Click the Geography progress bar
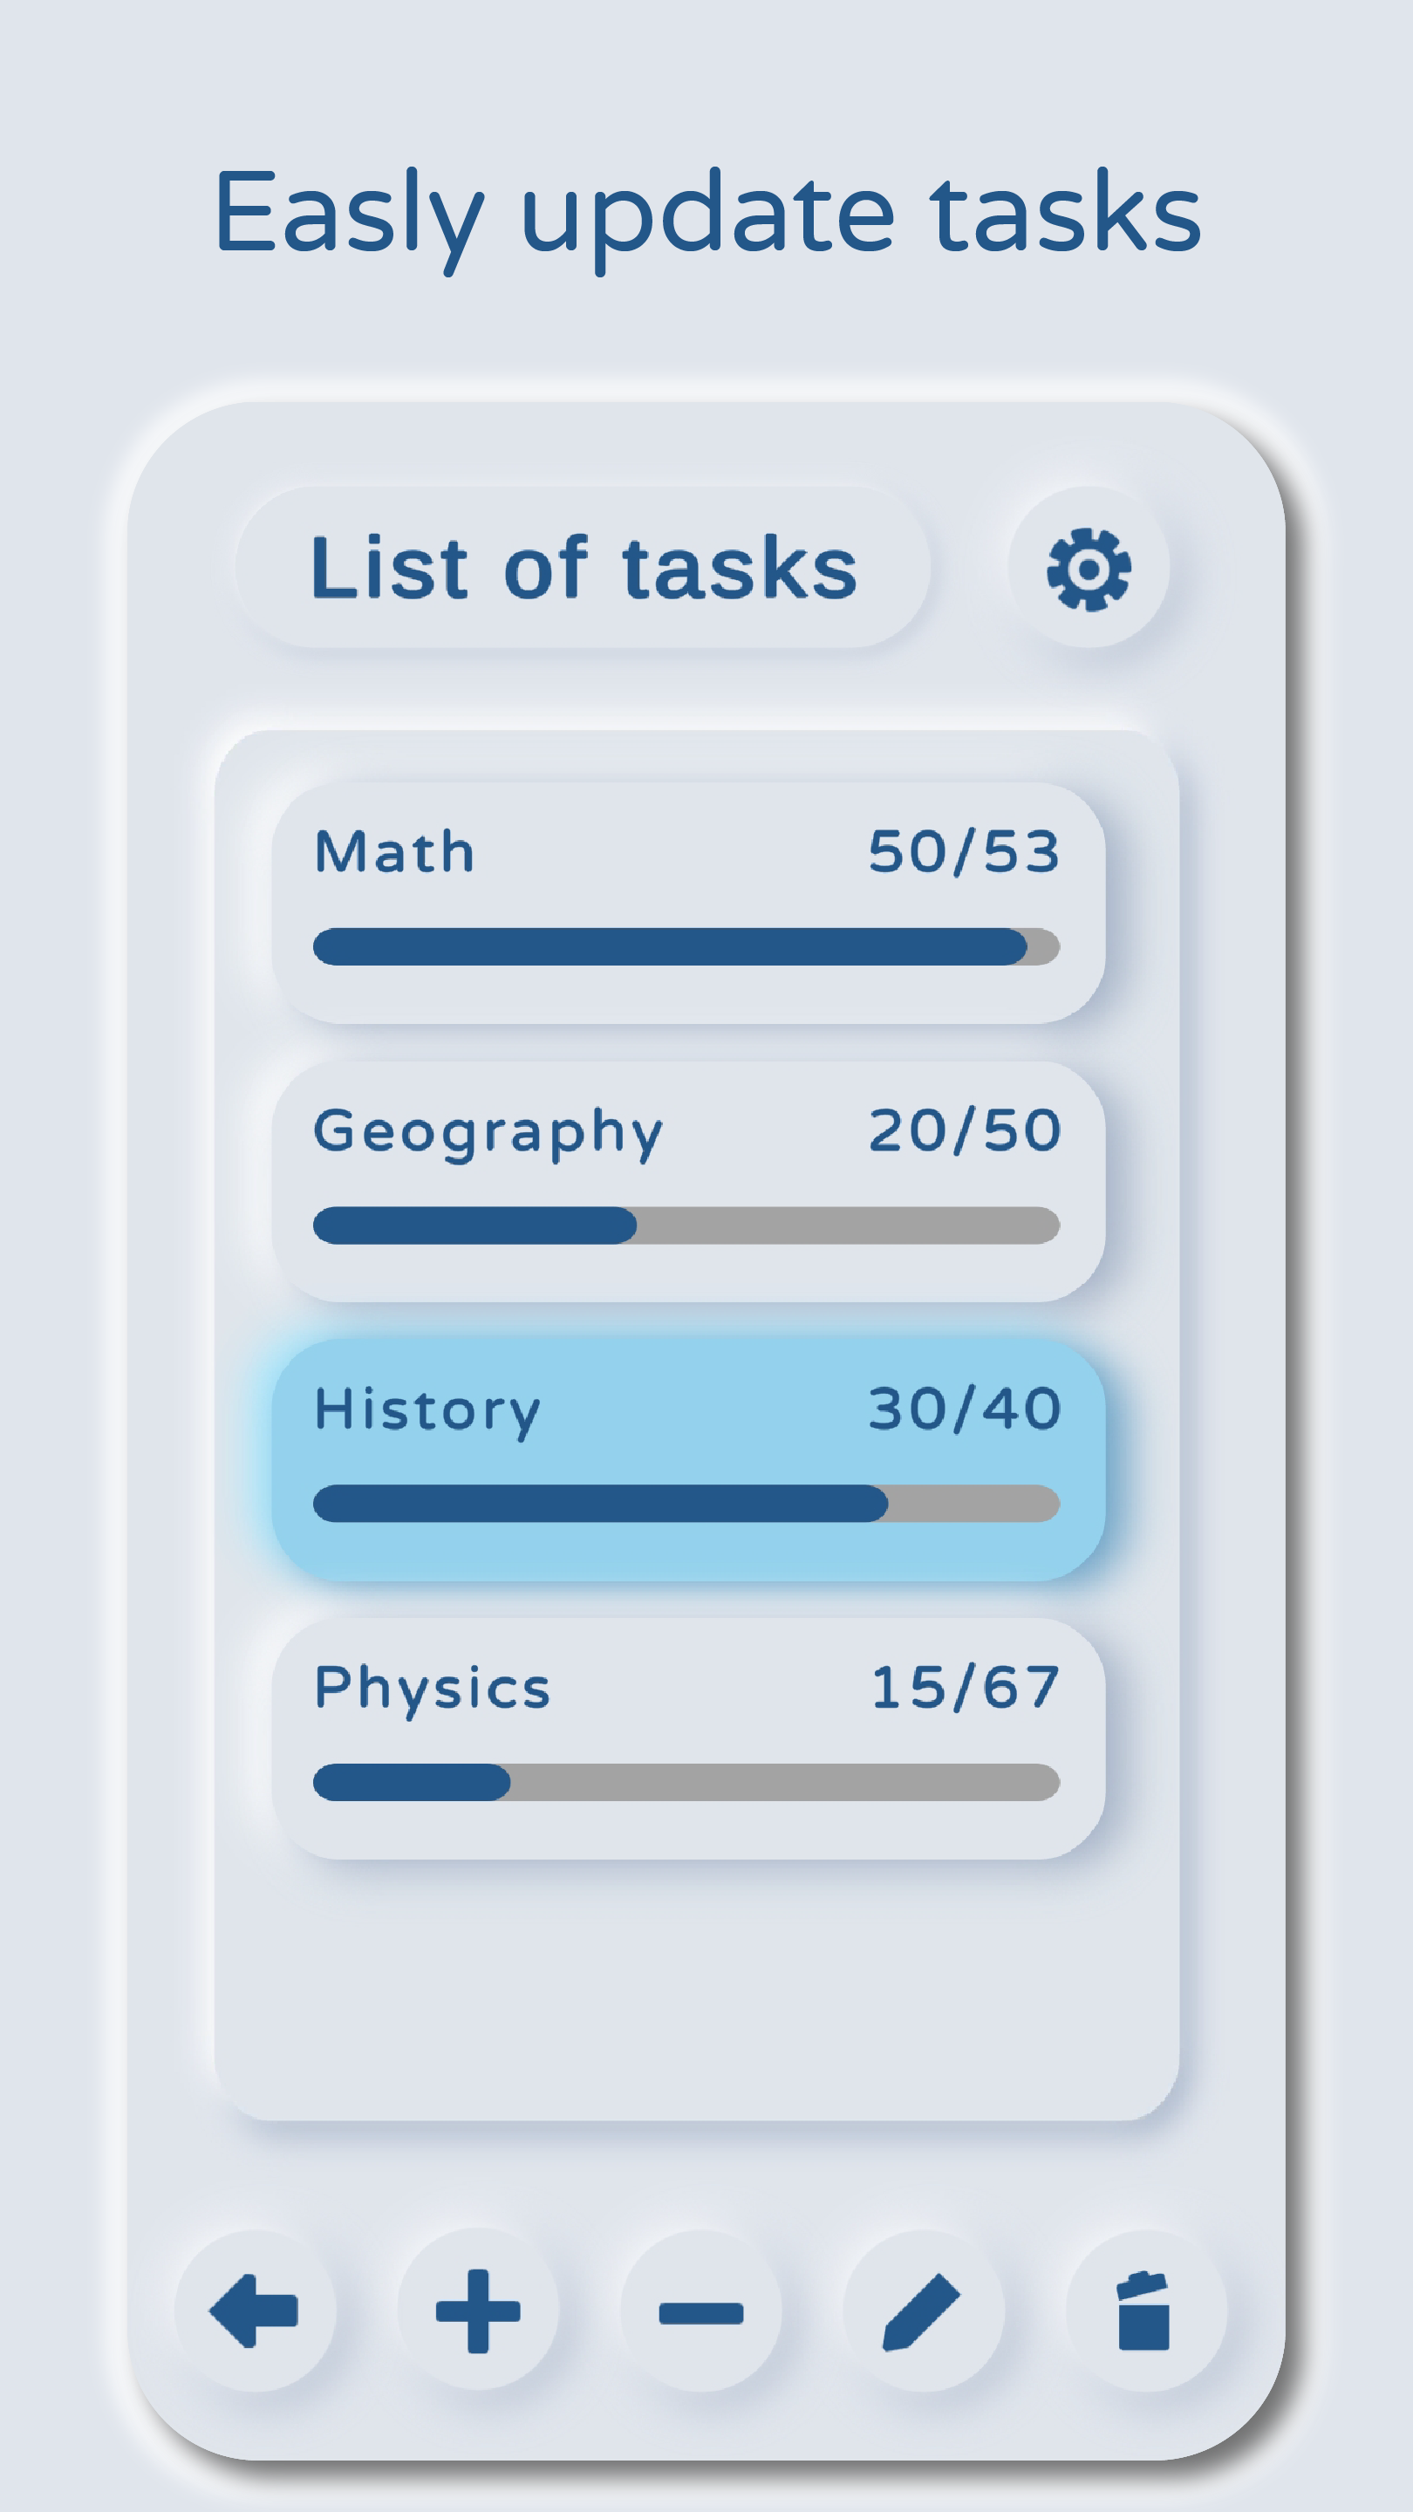 click(x=686, y=1225)
